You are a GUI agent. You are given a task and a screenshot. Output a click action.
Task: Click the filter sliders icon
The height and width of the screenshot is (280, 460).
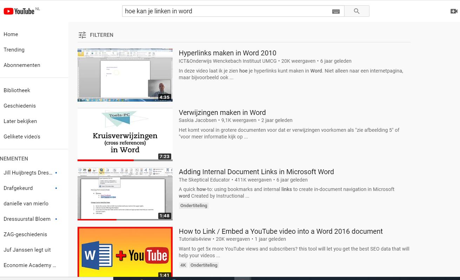[82, 35]
